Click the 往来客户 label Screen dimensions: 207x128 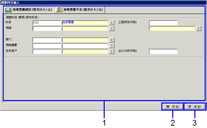pyautogui.click(x=11, y=51)
